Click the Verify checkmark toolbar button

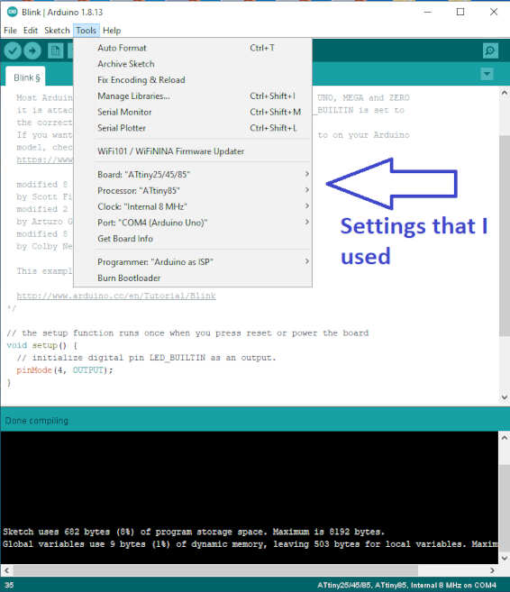tap(13, 50)
